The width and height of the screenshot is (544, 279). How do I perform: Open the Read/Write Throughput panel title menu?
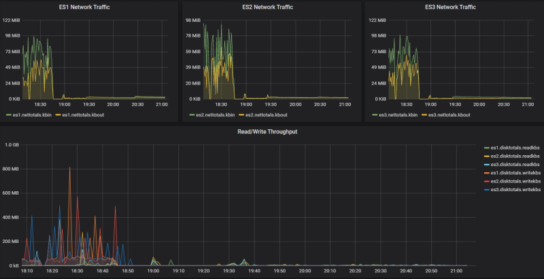pos(267,131)
